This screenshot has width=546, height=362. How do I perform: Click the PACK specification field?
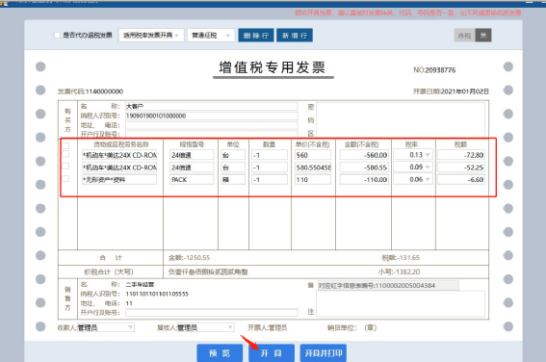[x=192, y=180]
